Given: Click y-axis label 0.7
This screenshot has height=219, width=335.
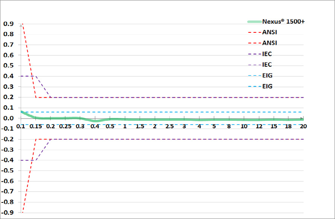Looking at the screenshot, I should [x=9, y=45].
